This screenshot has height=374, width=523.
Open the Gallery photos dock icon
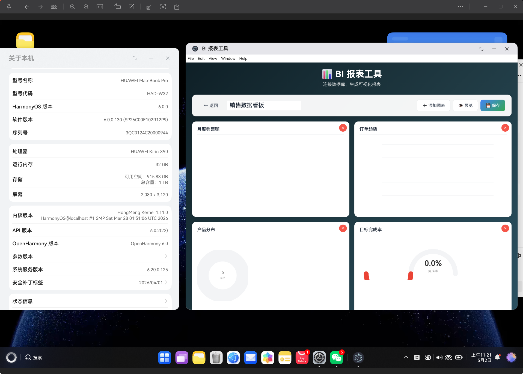268,358
